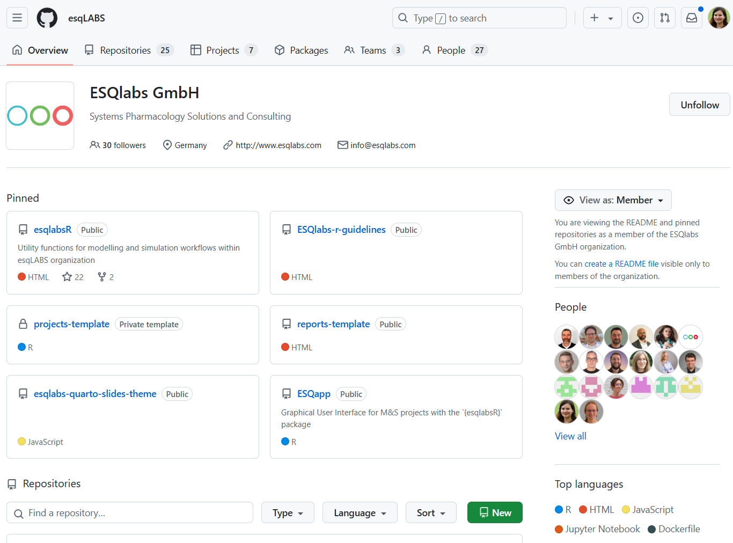Click the People heading link in the sidebar
The width and height of the screenshot is (733, 543).
click(x=570, y=307)
